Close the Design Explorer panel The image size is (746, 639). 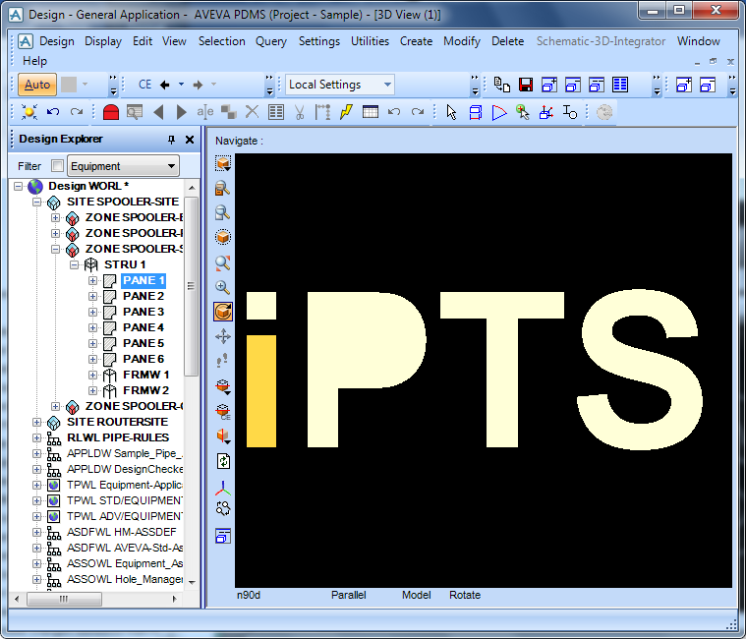point(190,140)
